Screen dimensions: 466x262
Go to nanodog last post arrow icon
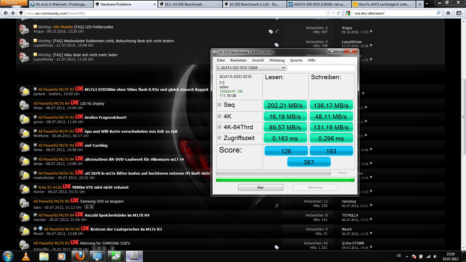371,206
